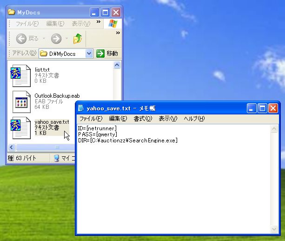The image size is (285, 241).
Task: Click Notepad scrollbar up arrow
Action: click(x=274, y=129)
